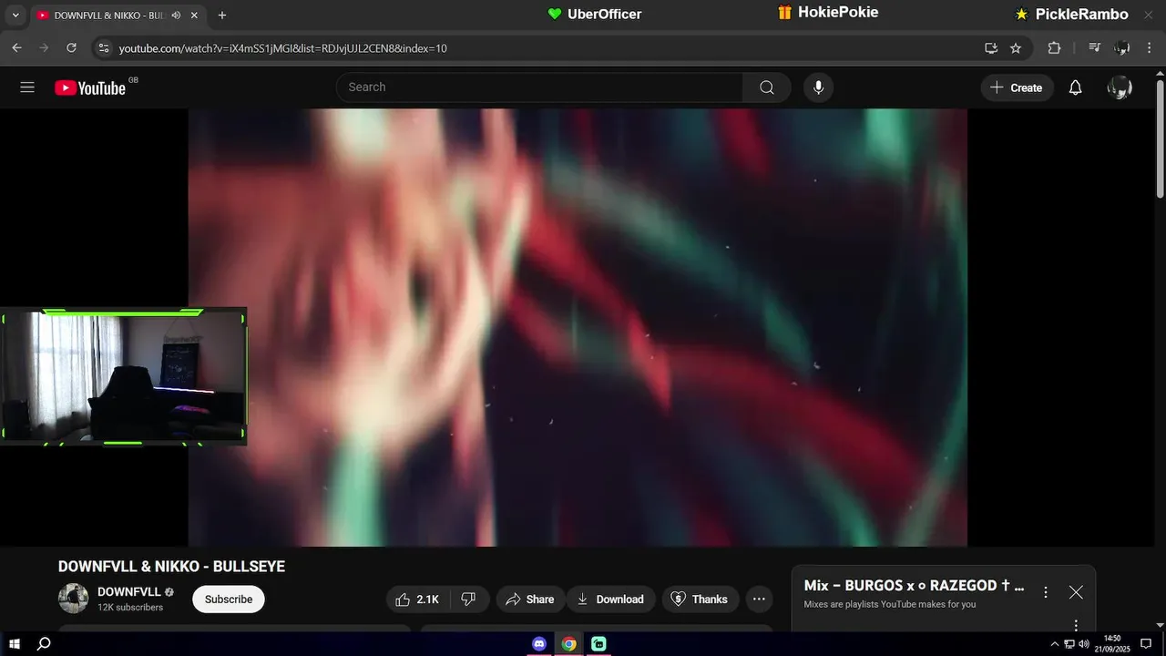Click the browser address bar URL
The image size is (1166, 656).
(283, 48)
